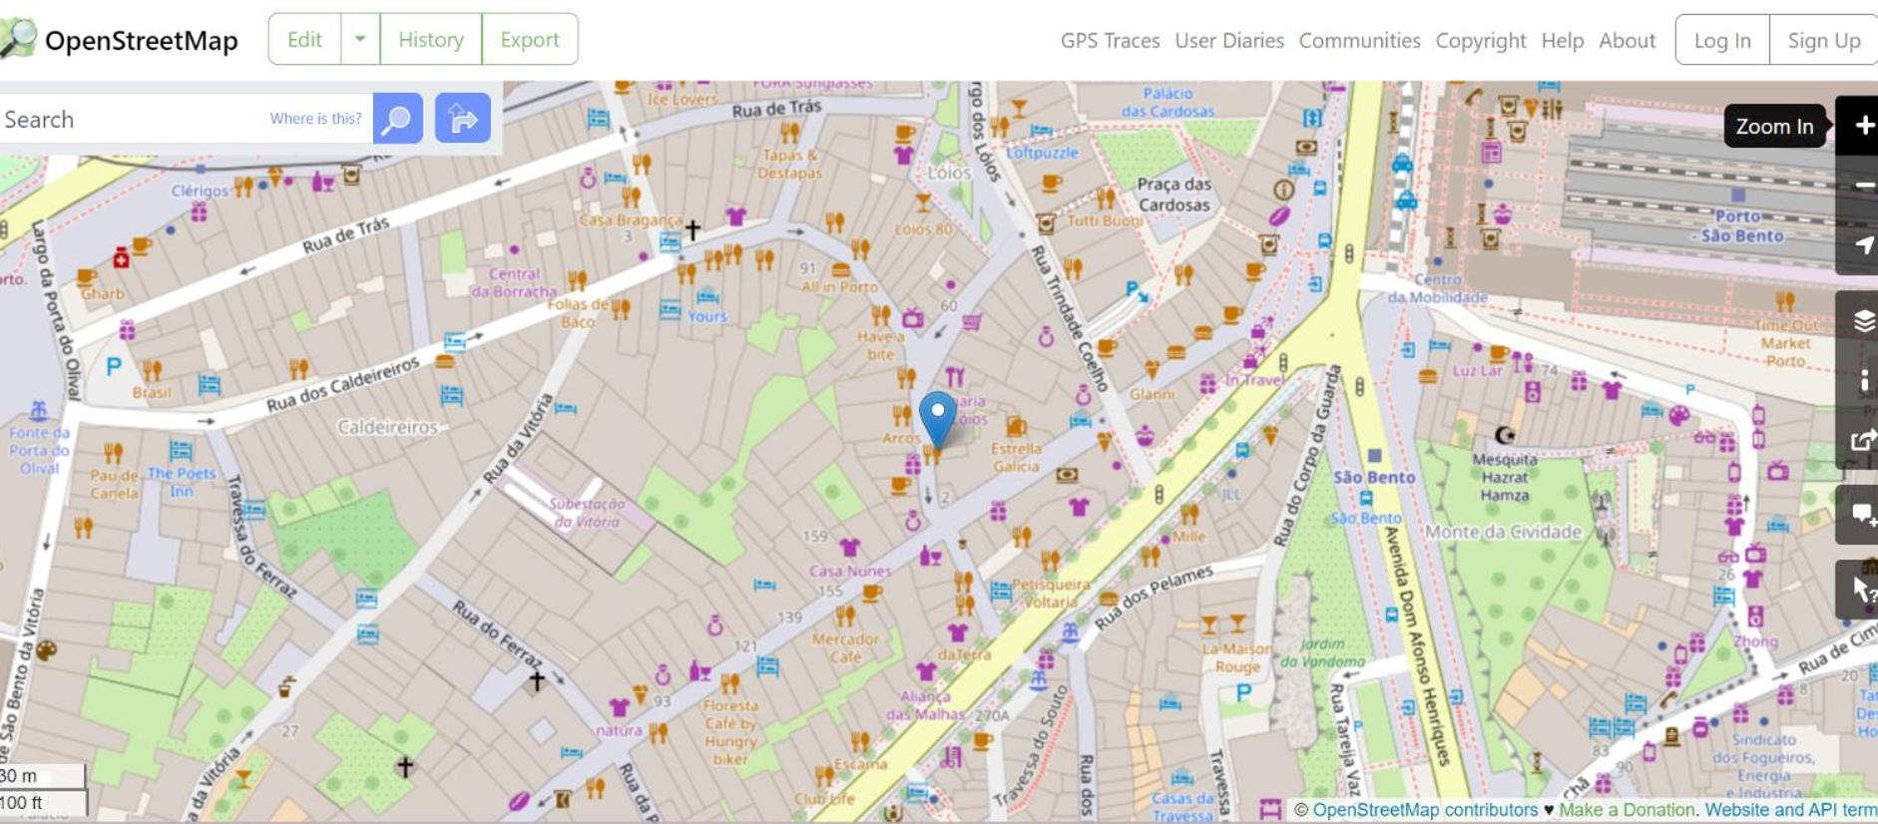This screenshot has width=1878, height=824.
Task: Click the Estrella Galicia bar icon
Action: 1016,427
